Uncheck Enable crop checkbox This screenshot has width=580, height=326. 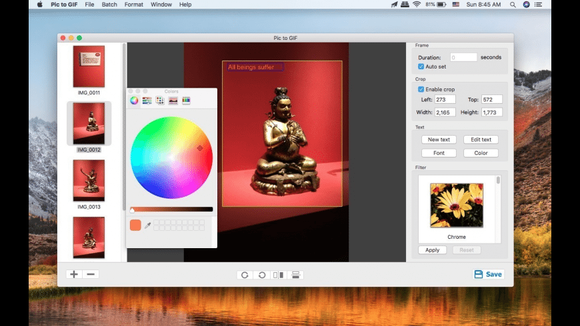[x=421, y=89]
